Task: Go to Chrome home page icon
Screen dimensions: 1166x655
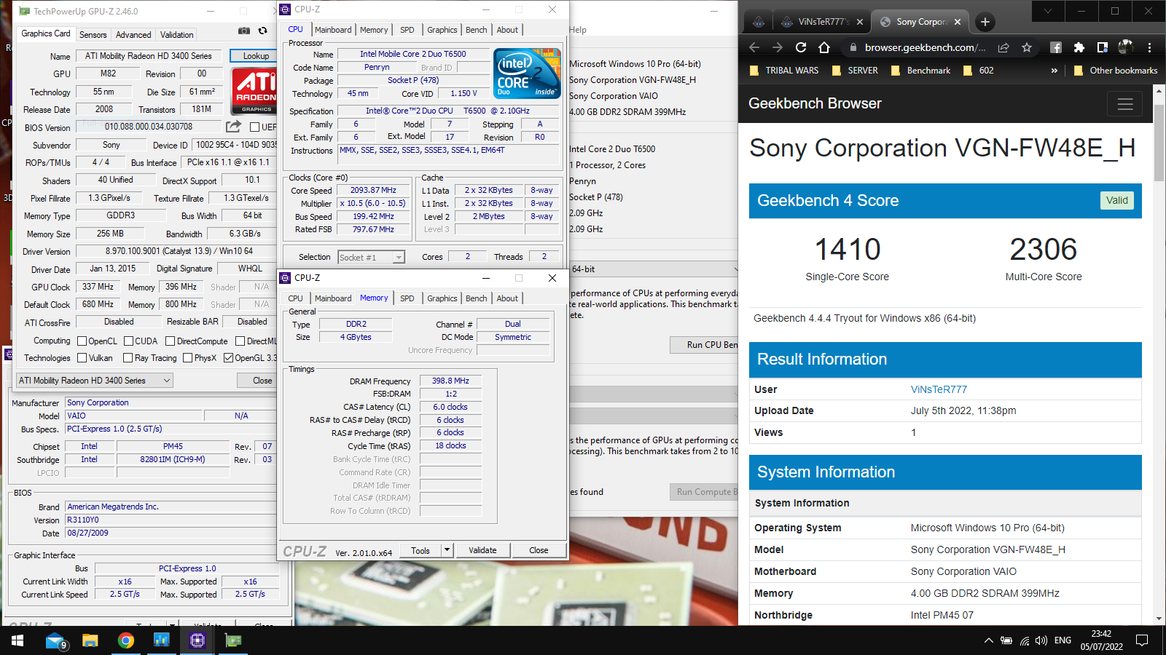Action: click(824, 47)
